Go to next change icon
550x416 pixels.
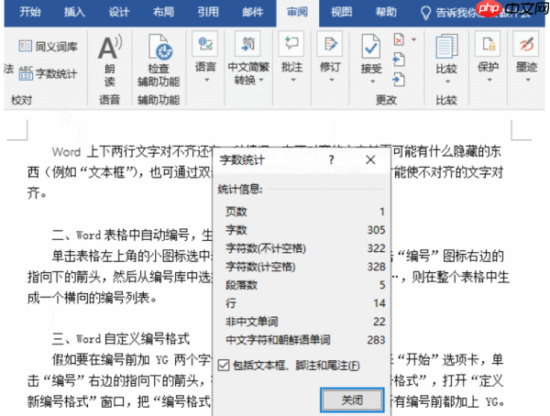pyautogui.click(x=399, y=80)
